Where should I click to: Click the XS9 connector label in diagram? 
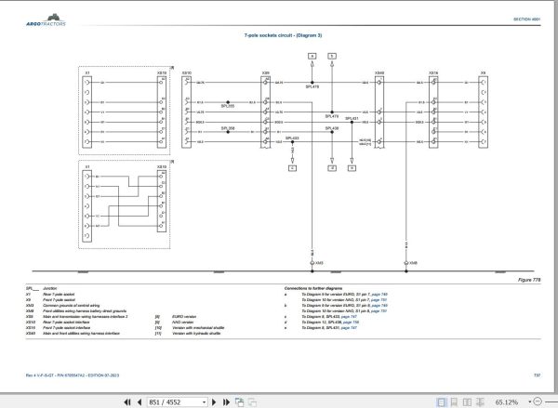265,72
